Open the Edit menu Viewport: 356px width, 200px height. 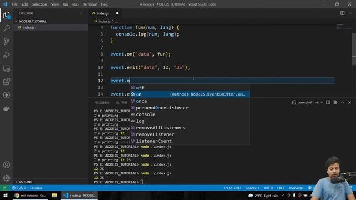[24, 4]
